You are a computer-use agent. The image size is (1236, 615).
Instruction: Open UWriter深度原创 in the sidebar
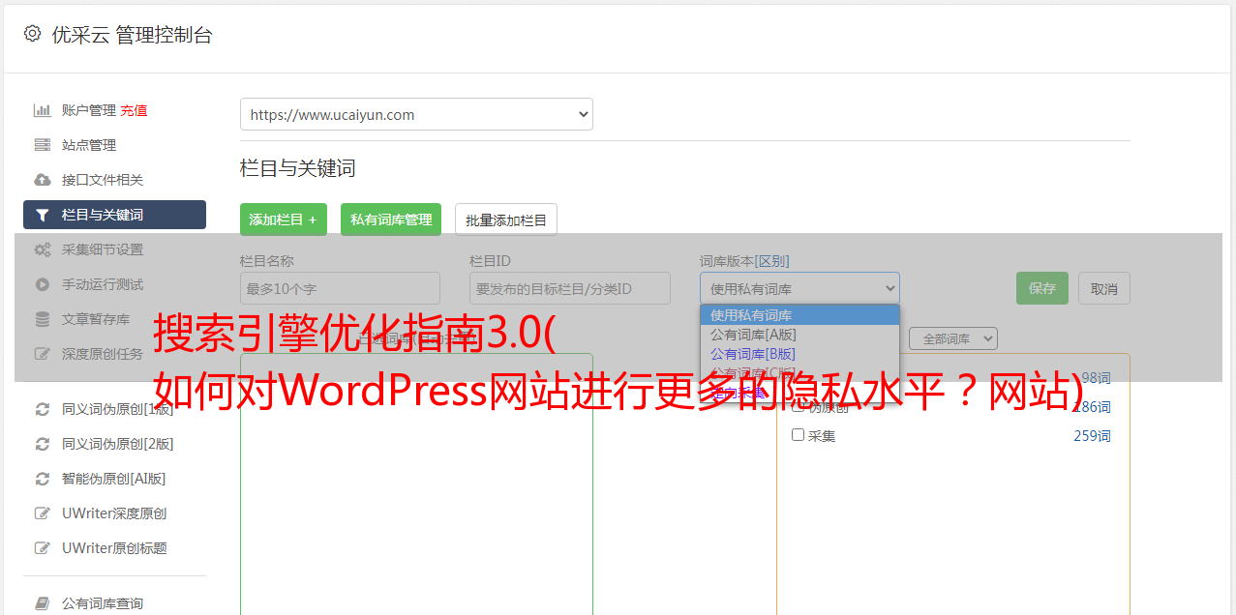click(114, 513)
